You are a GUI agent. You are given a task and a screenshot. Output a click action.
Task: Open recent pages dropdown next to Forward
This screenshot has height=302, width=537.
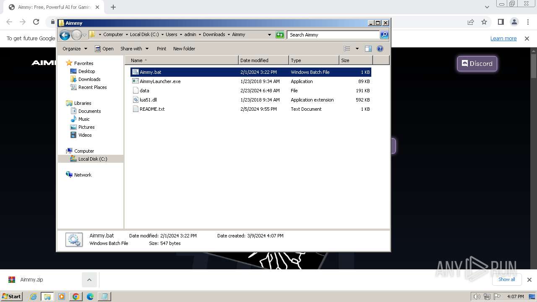[x=84, y=35]
